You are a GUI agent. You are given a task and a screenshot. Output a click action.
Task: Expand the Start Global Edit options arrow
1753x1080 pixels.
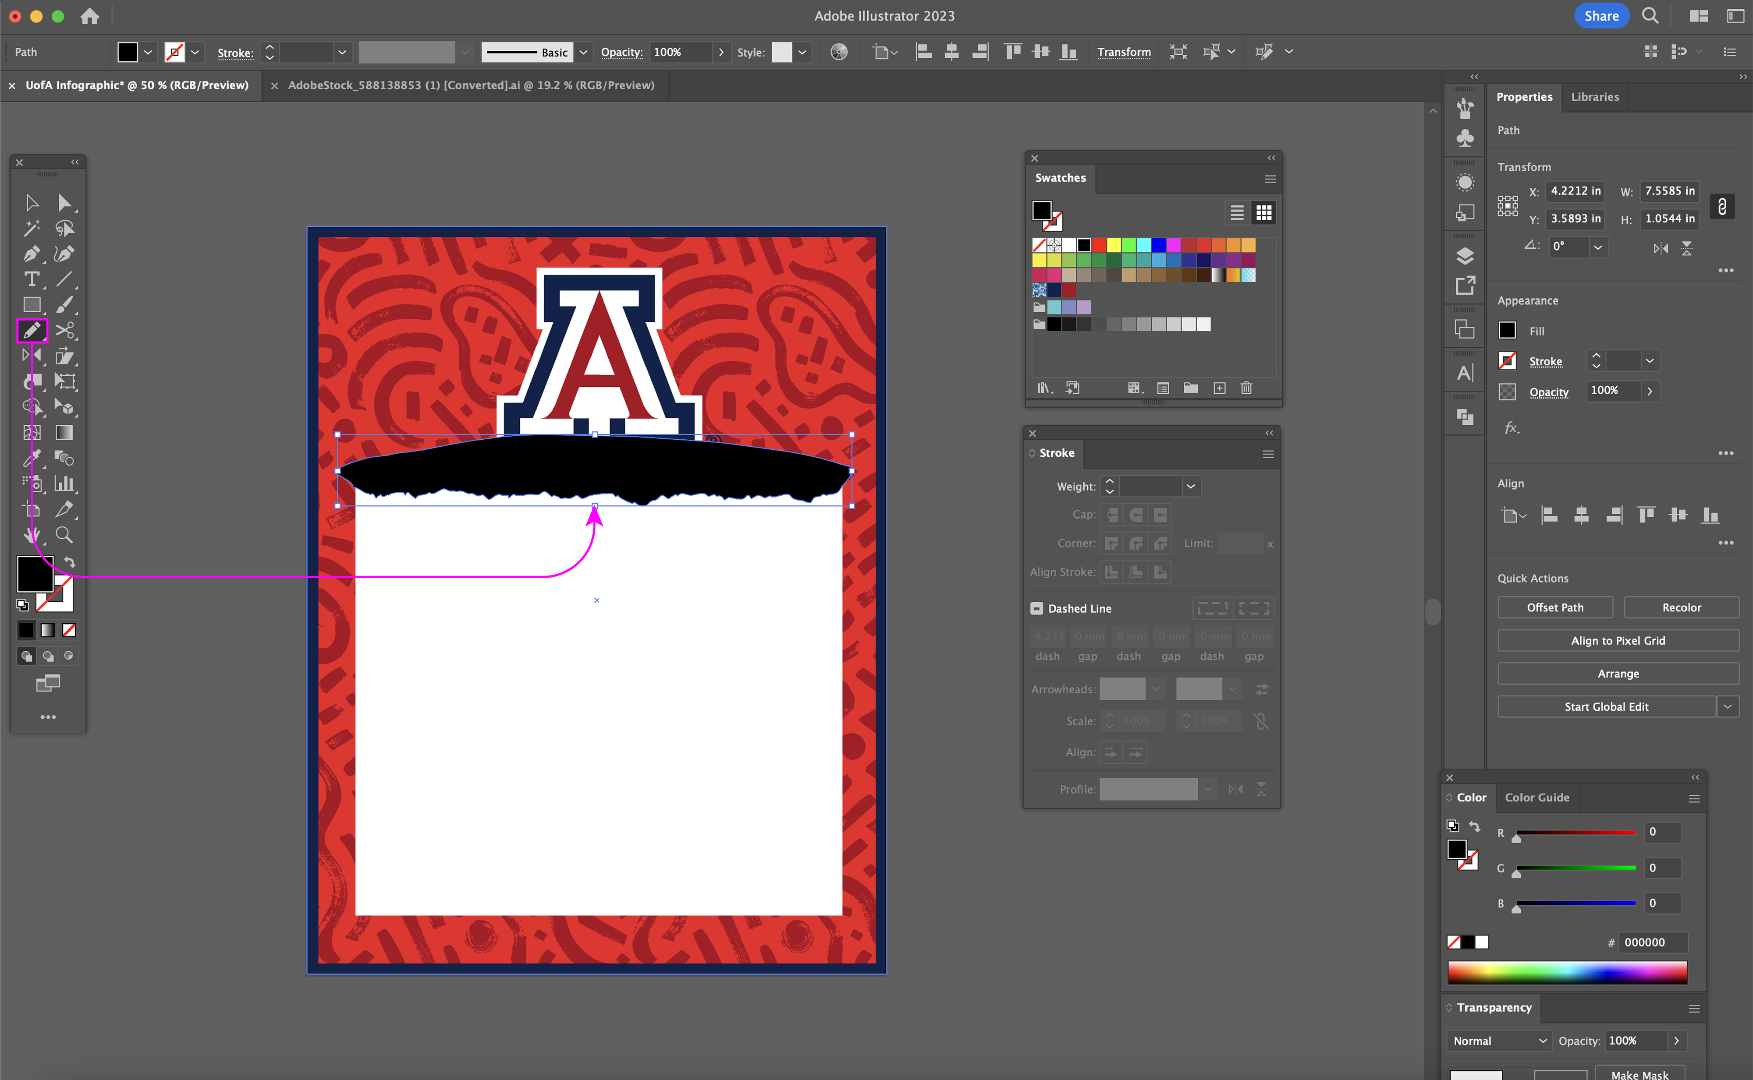tap(1728, 706)
